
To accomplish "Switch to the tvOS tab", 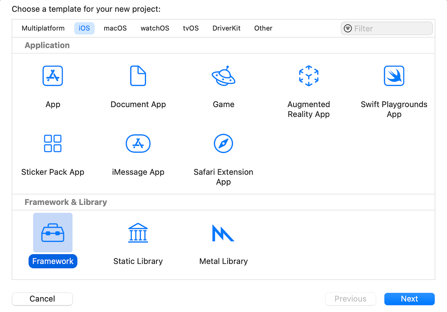I will [190, 28].
